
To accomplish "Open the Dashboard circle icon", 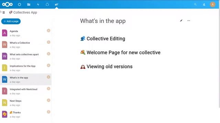I will (20, 4).
